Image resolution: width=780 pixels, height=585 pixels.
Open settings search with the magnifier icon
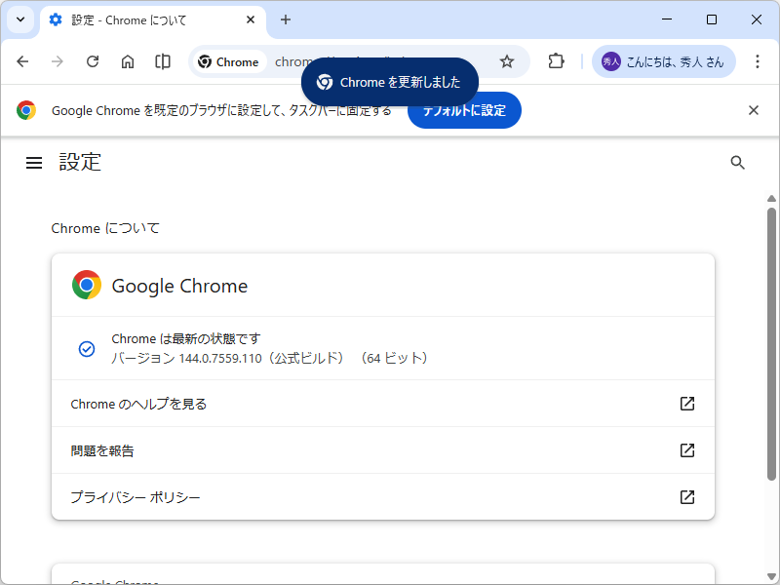738,162
